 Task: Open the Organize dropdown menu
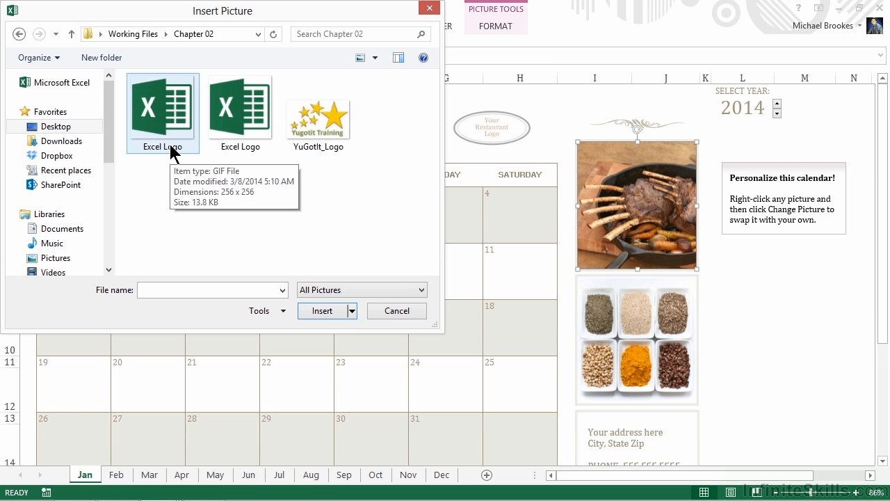[x=39, y=58]
